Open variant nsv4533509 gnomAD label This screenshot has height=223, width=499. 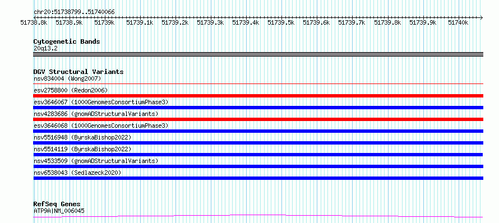coord(96,161)
